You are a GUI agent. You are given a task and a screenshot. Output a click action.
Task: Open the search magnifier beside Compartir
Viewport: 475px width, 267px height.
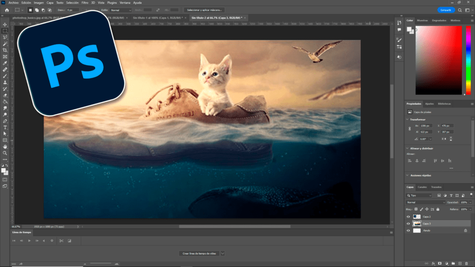pyautogui.click(x=461, y=10)
